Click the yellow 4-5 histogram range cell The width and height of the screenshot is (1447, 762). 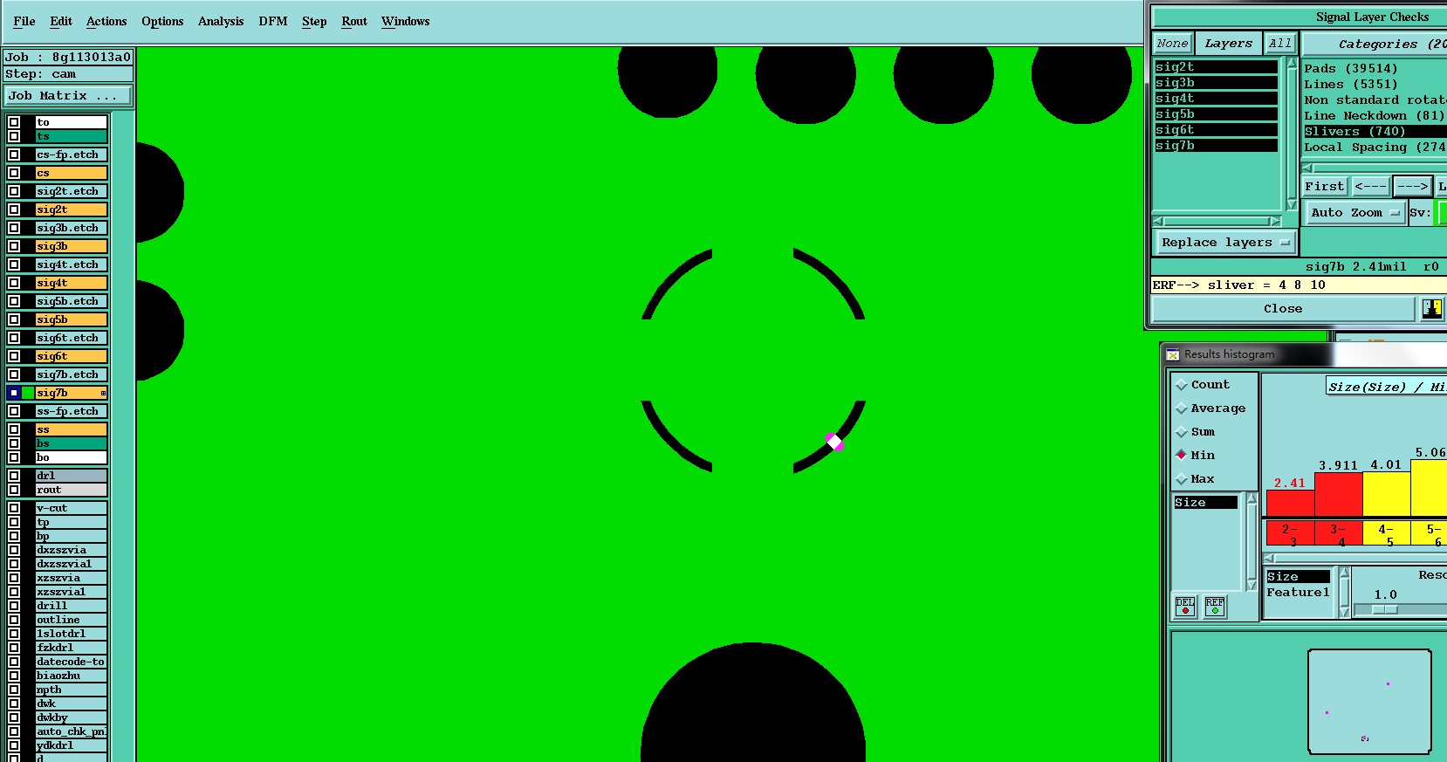click(x=1386, y=532)
